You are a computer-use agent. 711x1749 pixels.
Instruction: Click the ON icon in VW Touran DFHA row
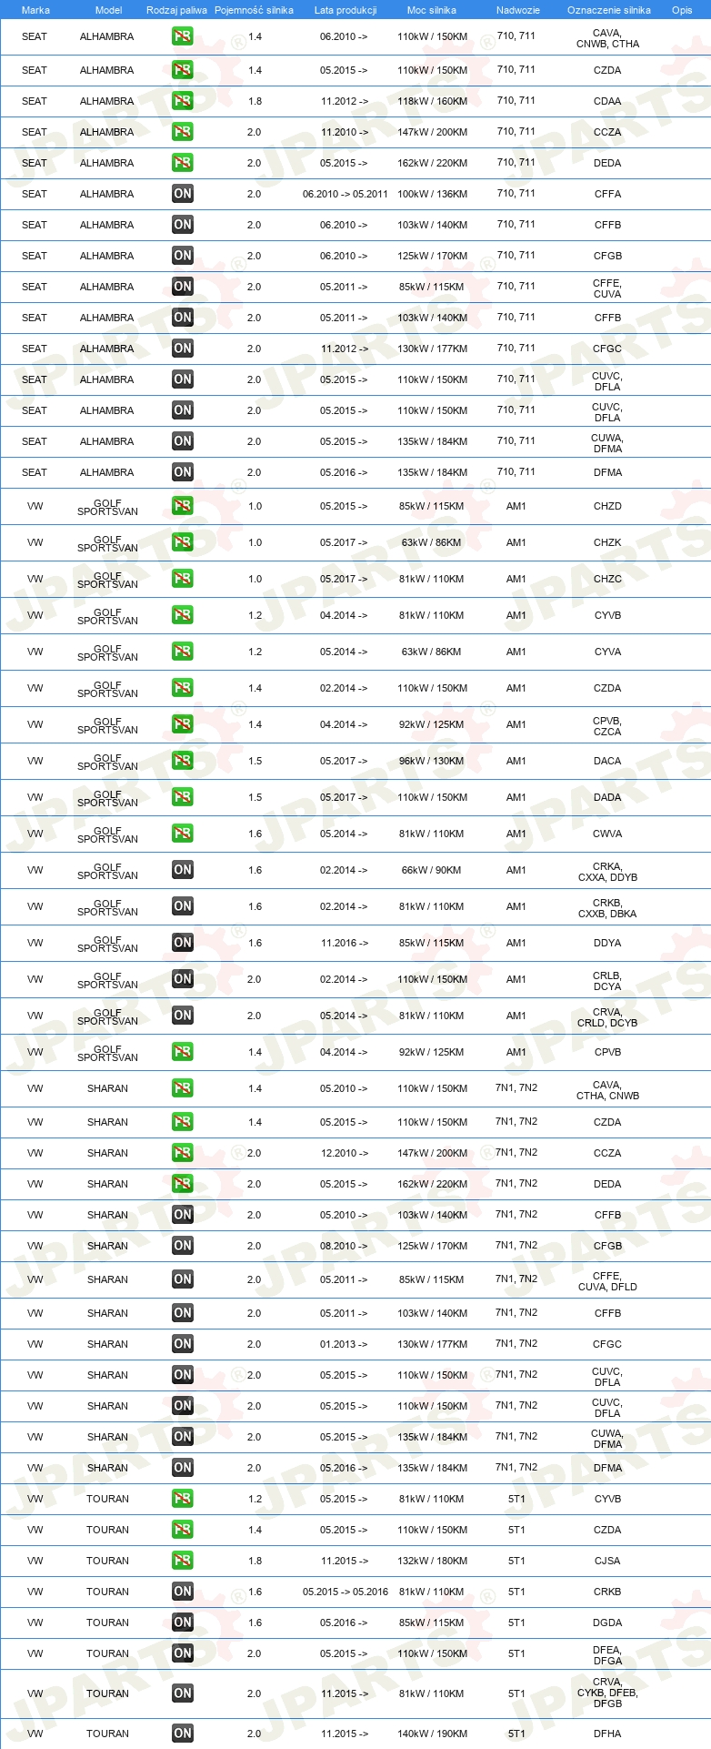[x=183, y=1734]
